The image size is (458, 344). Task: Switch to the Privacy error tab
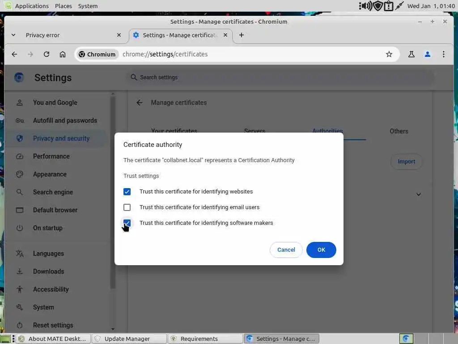70,35
